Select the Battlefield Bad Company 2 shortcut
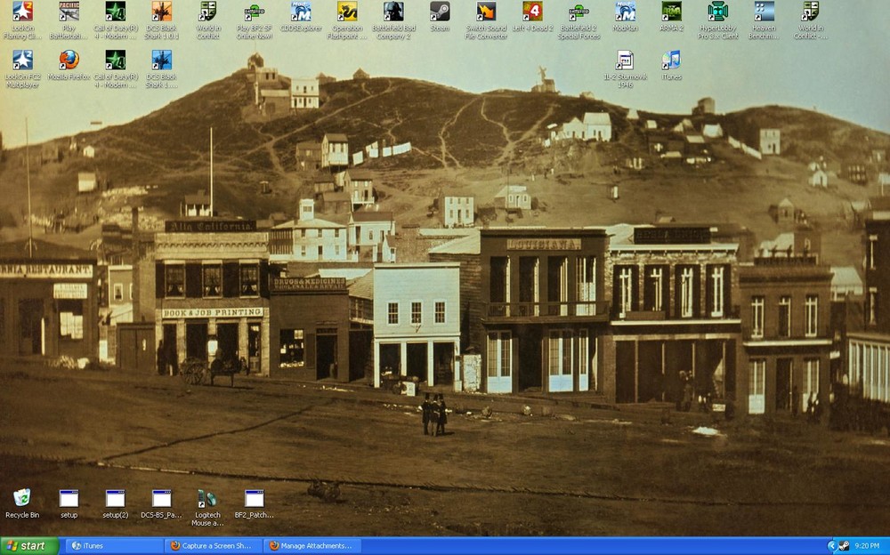 [393, 12]
